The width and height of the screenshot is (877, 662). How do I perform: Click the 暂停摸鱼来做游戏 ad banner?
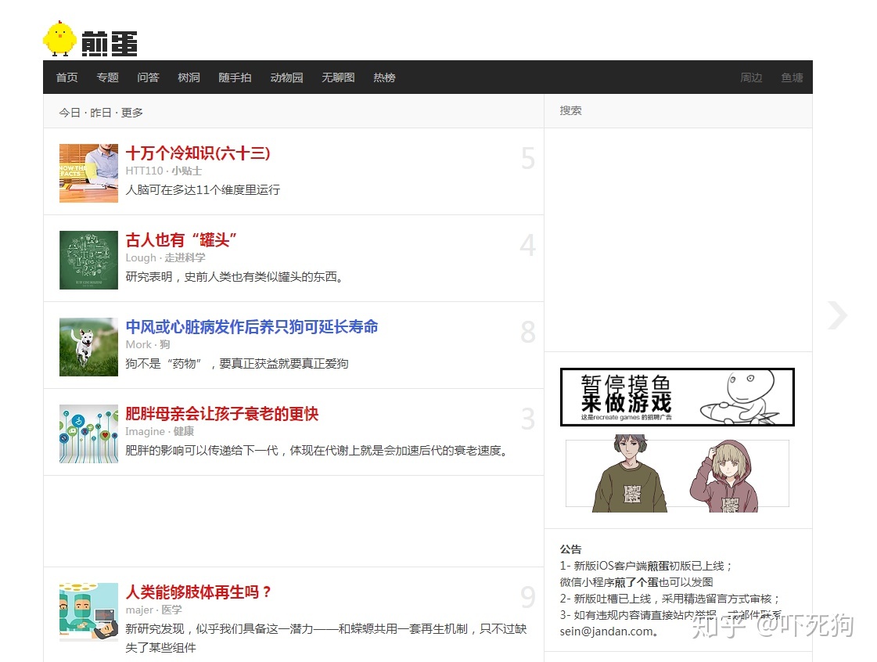[x=676, y=397]
